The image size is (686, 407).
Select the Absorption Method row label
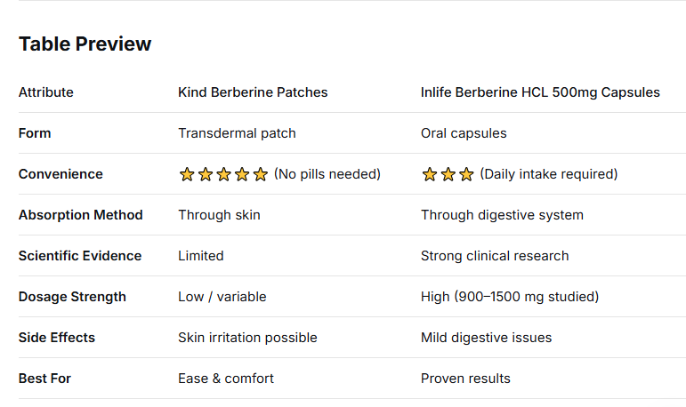pyautogui.click(x=80, y=215)
